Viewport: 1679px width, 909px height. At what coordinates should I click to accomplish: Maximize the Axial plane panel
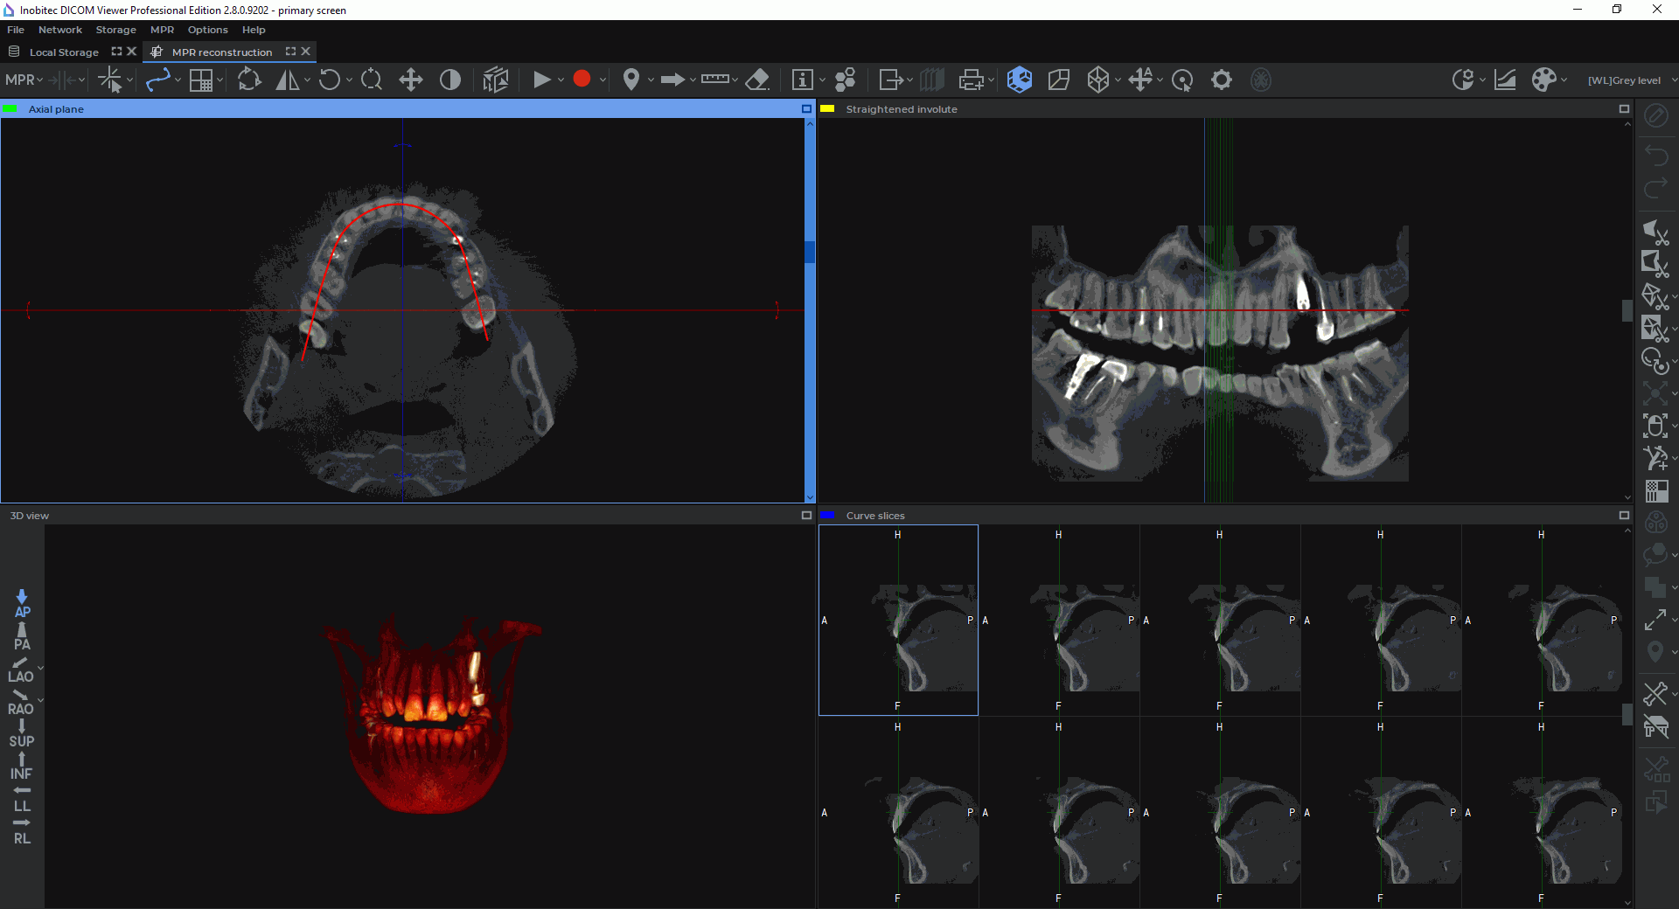tap(806, 109)
